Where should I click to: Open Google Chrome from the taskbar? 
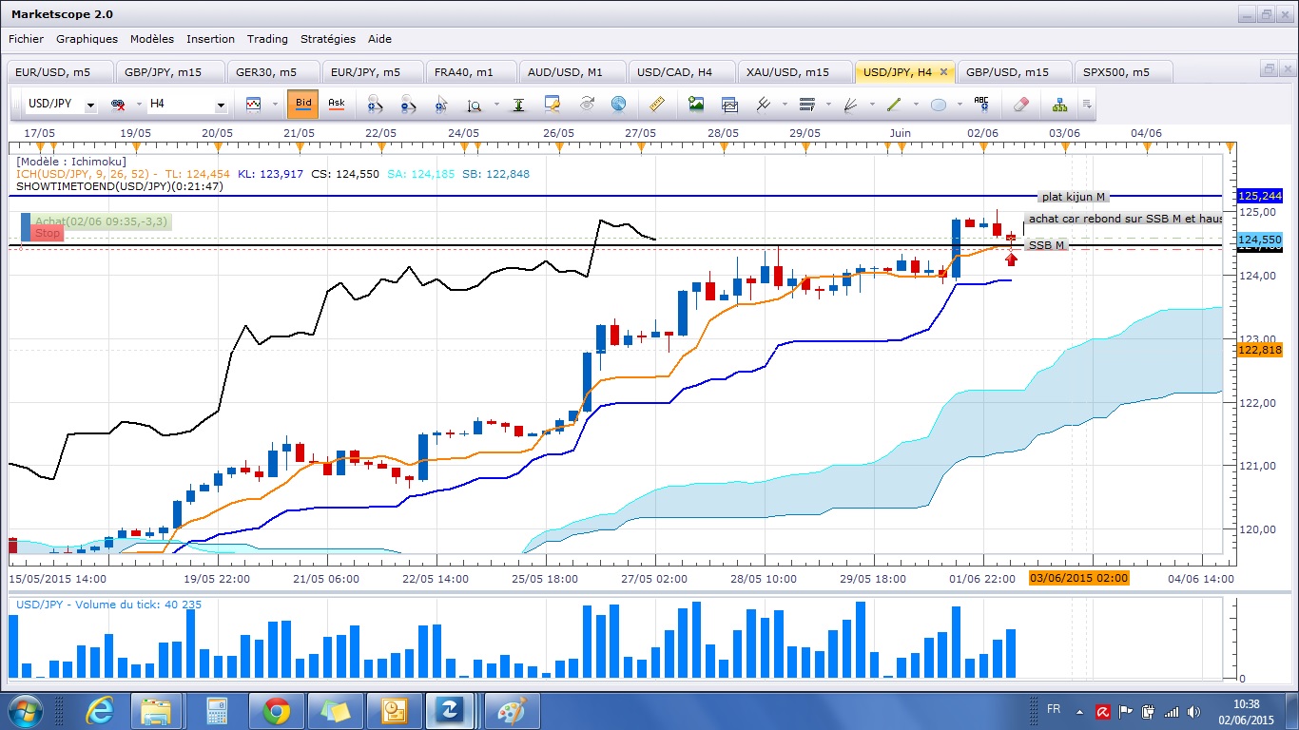pyautogui.click(x=277, y=710)
